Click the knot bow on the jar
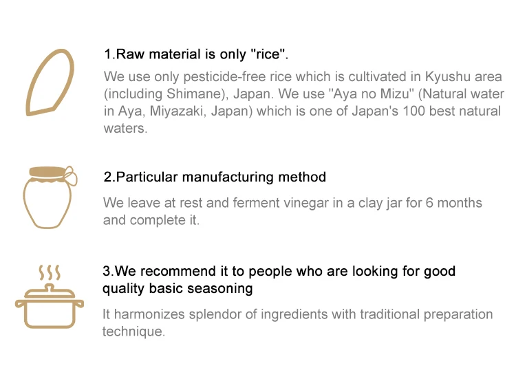Screen dimensions: 516x381 tap(71, 176)
